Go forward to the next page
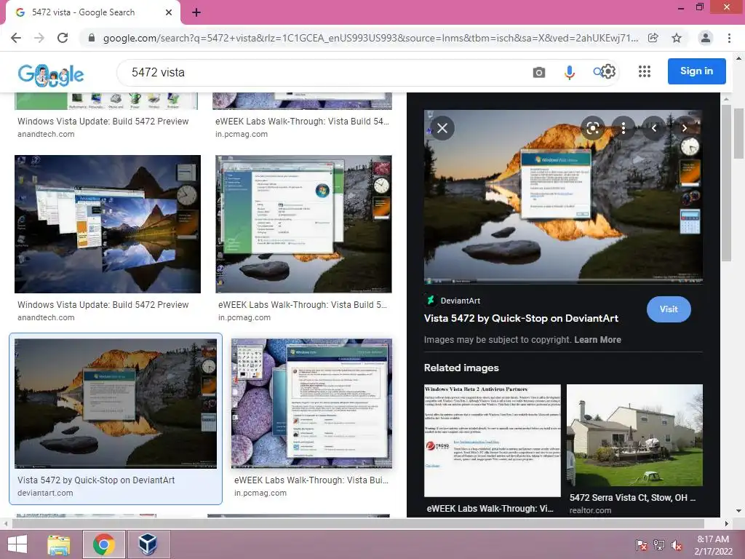This screenshot has height=559, width=745. click(39, 38)
